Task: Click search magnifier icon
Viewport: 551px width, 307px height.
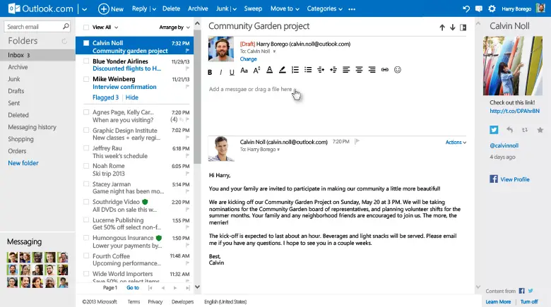Action: (66, 26)
